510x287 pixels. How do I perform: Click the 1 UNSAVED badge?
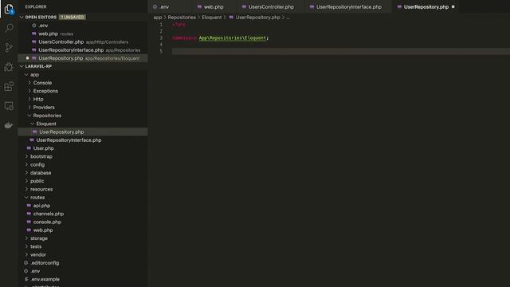point(73,17)
